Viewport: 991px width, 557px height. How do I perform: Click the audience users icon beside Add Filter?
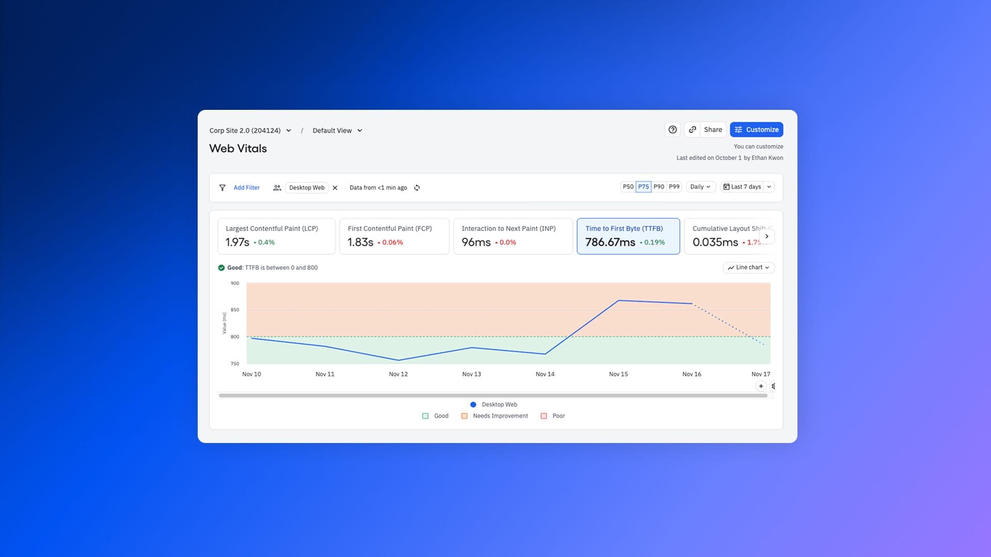tap(277, 187)
